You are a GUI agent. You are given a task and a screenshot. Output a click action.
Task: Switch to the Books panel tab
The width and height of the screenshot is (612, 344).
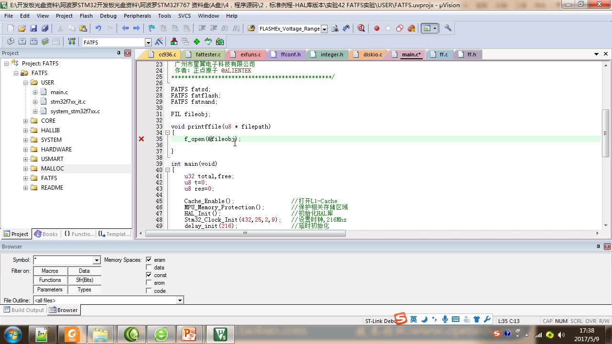click(x=46, y=234)
